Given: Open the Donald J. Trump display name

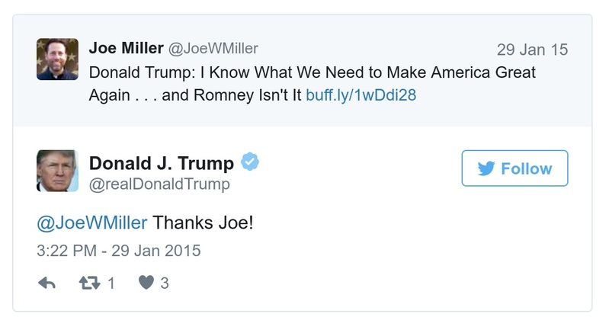Looking at the screenshot, I should (162, 162).
